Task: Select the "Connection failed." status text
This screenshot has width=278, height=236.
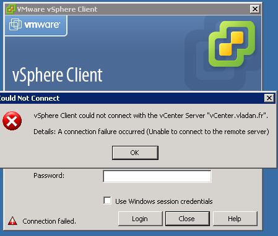Action: (49, 221)
